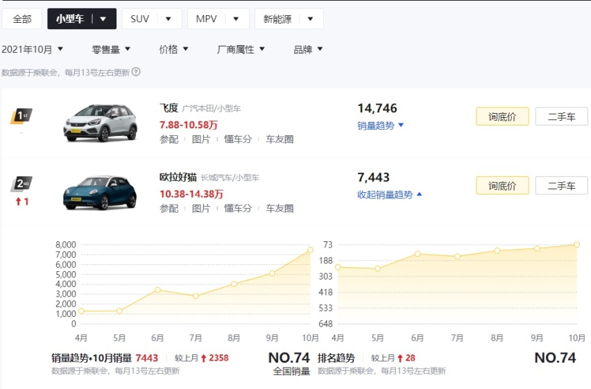Click the sales figure 14,746
The width and height of the screenshot is (591, 389).
[377, 109]
